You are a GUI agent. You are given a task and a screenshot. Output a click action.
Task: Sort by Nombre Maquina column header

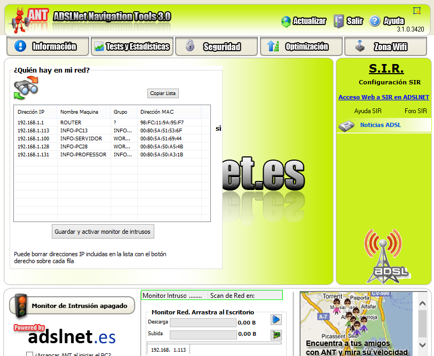84,112
